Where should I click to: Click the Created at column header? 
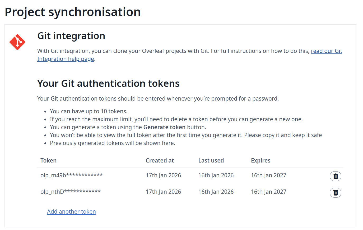pos(160,161)
